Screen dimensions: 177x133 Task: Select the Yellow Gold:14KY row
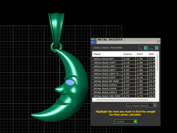[124, 66]
